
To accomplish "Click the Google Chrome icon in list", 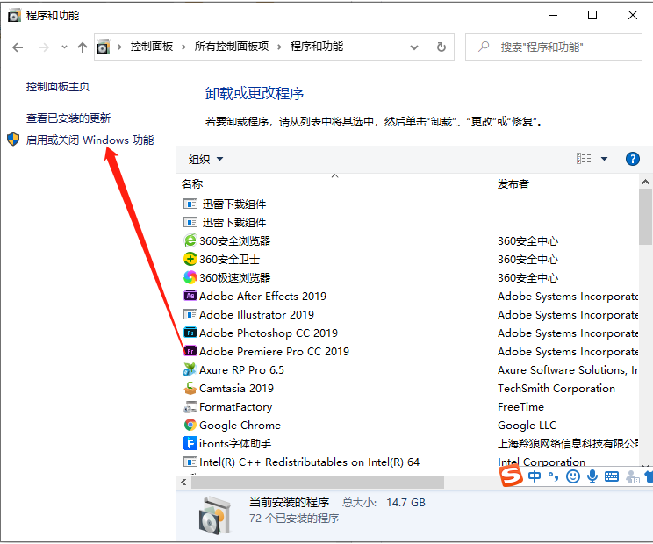I will pos(190,426).
